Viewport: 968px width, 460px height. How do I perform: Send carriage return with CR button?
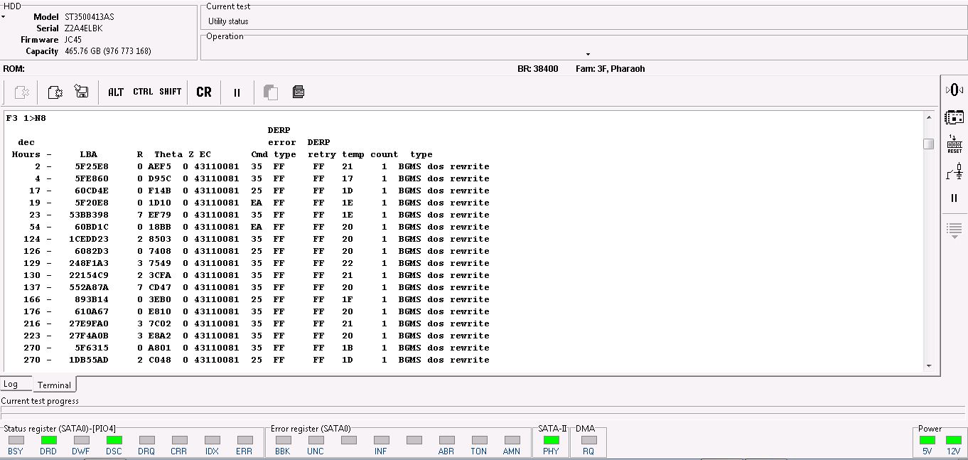point(204,92)
